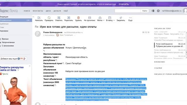Open КОНТАКТЫ in top navigation
The width and height of the screenshot is (187, 105).
[38, 11]
